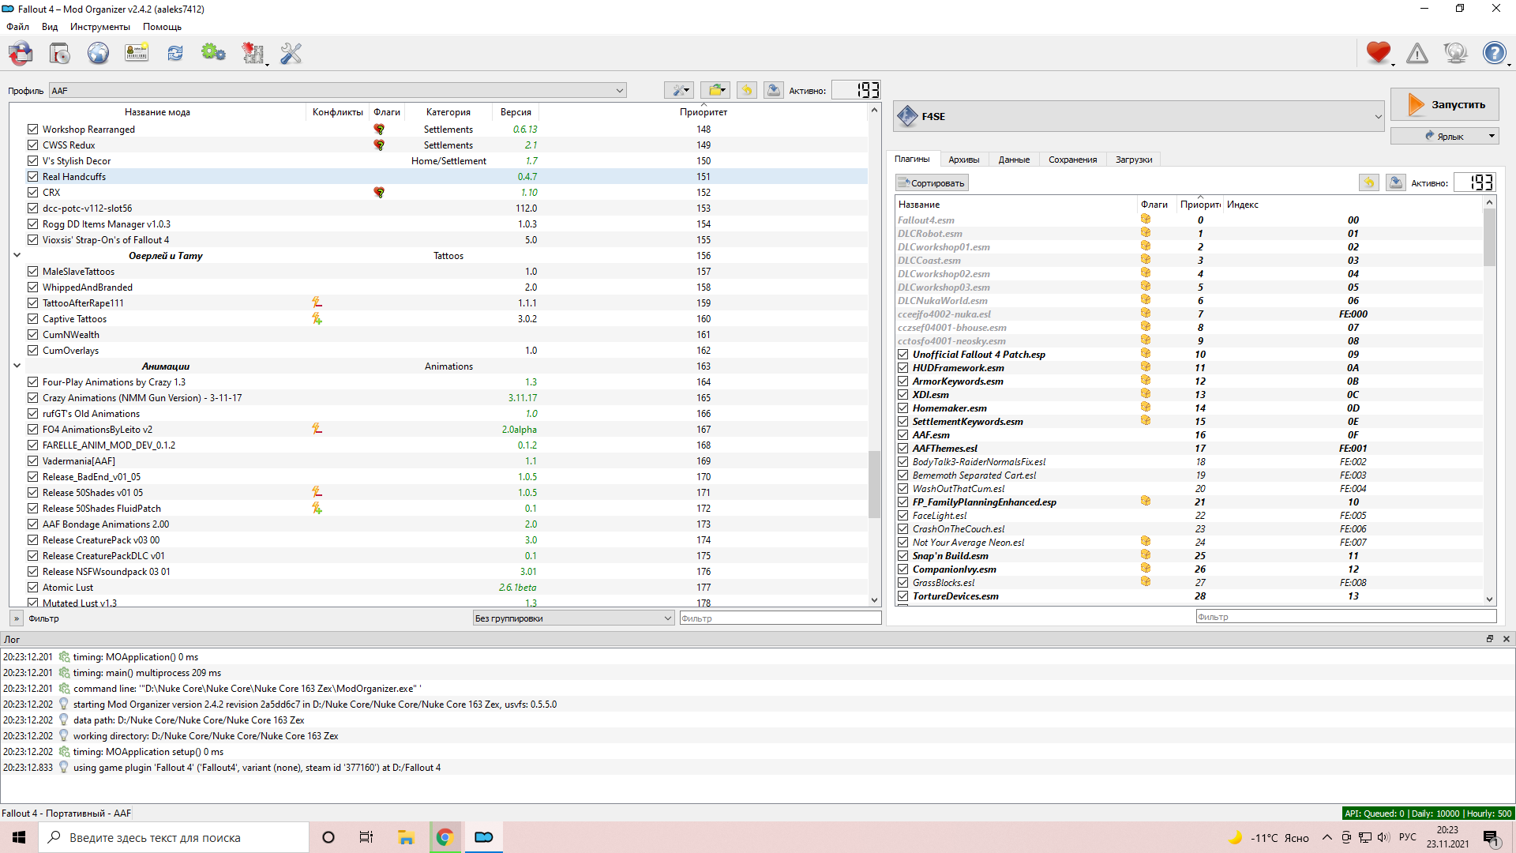Click the Сортировать sort button
The width and height of the screenshot is (1516, 853).
[x=932, y=183]
